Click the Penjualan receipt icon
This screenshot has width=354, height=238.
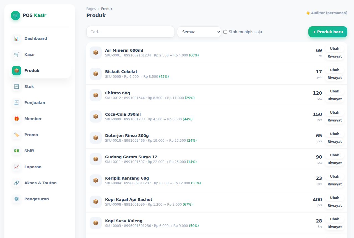[17, 103]
